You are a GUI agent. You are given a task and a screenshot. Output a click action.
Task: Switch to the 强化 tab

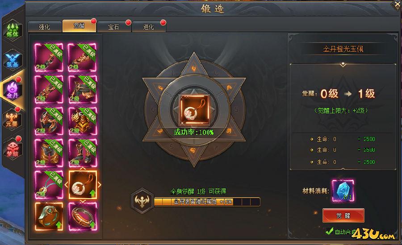(x=45, y=27)
